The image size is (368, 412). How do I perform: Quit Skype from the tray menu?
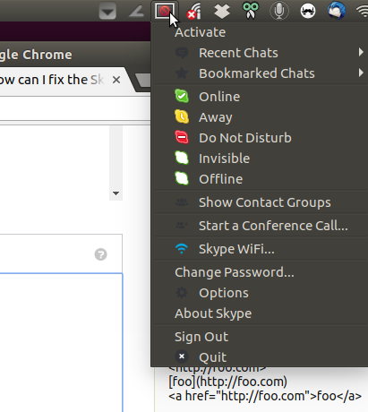[260, 356]
